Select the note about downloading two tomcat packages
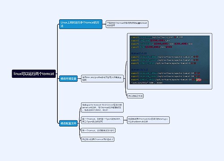The image size is (224, 161). 127,24
